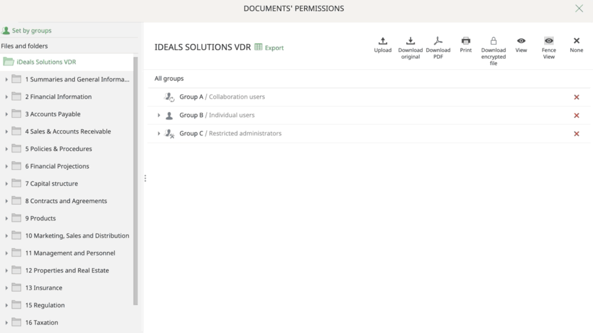
Task: Click the Fence View icon
Action: (x=549, y=41)
